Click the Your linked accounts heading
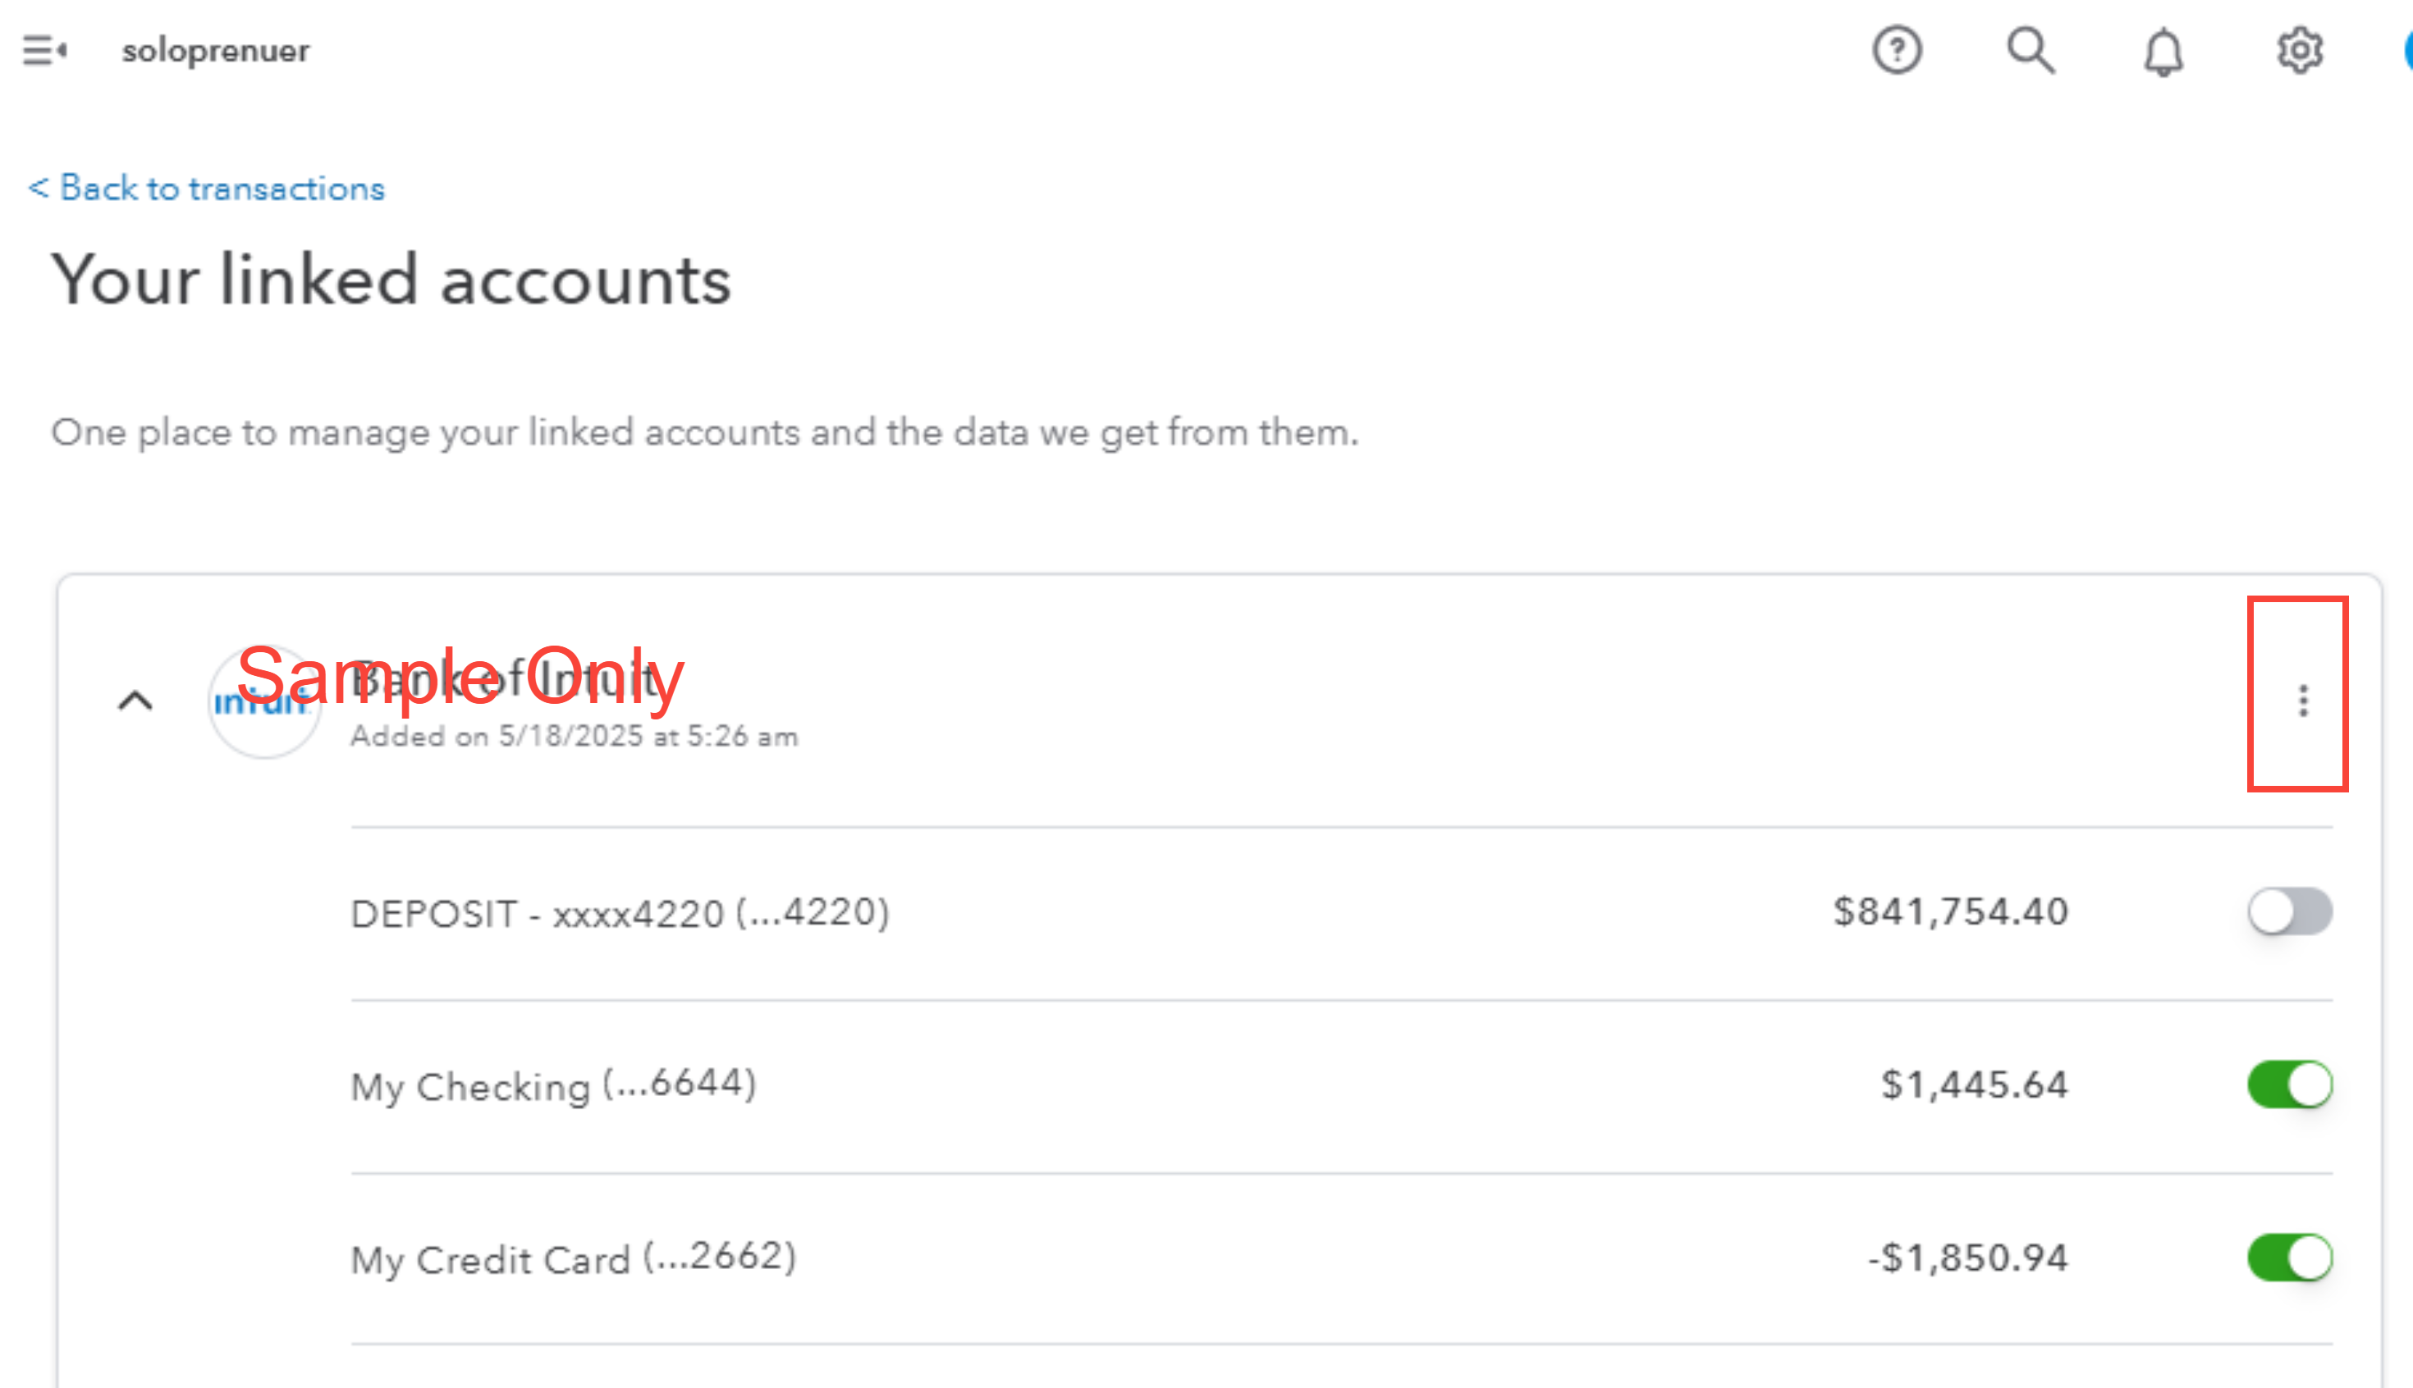Image resolution: width=2413 pixels, height=1388 pixels. pos(391,281)
